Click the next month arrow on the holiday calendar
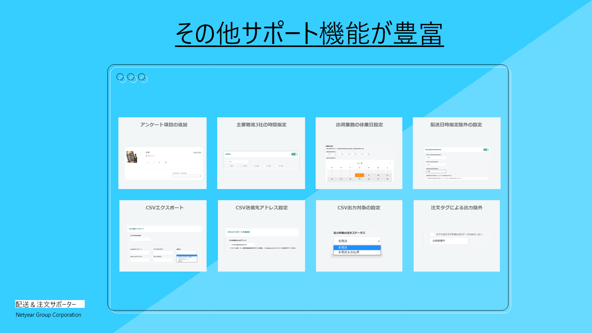This screenshot has width=592, height=333. [390, 163]
